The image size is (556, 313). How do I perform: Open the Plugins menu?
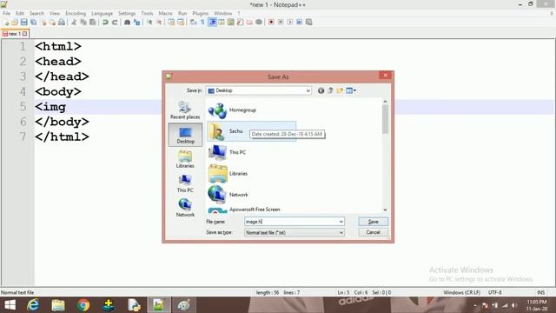coord(201,13)
